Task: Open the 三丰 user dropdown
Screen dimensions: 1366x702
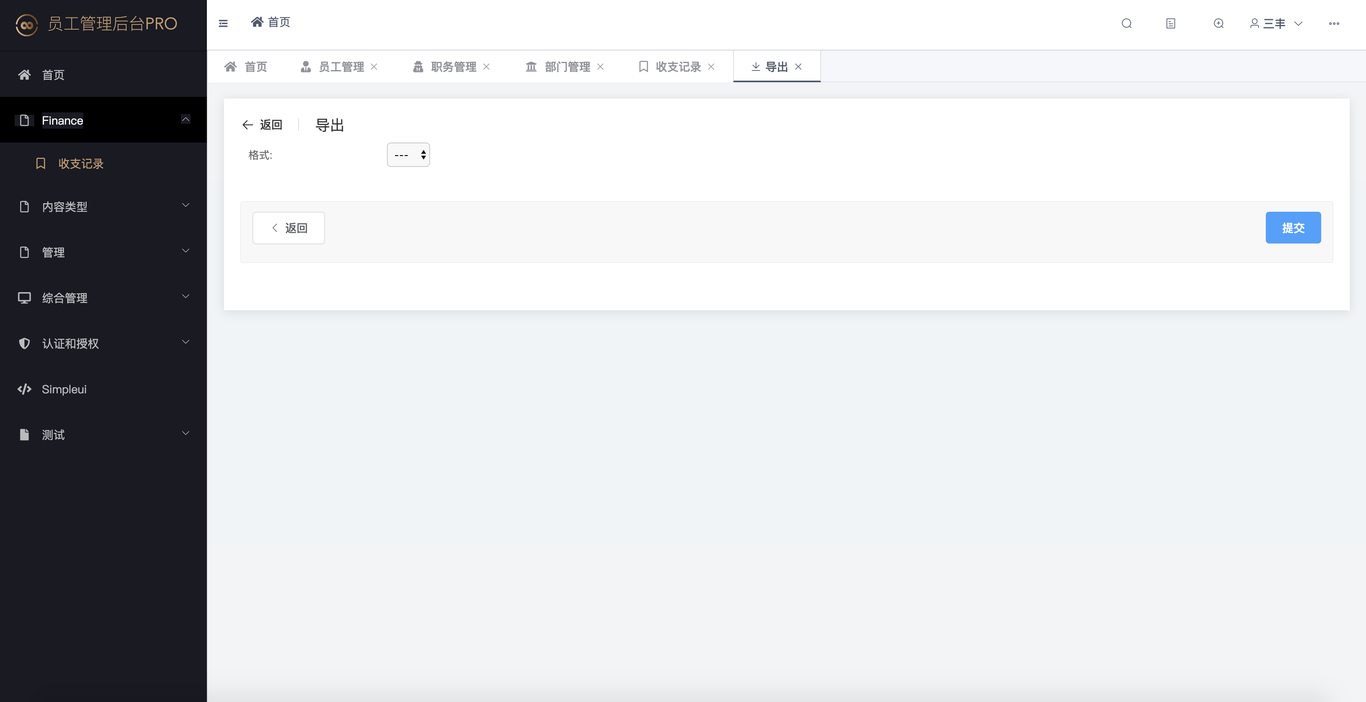Action: (x=1276, y=23)
